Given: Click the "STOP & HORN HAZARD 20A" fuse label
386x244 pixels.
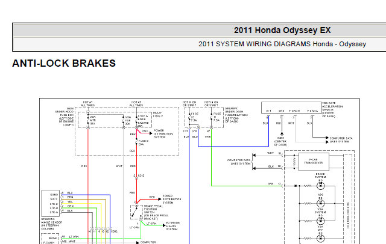Looking at the screenshot, I should [x=144, y=121].
